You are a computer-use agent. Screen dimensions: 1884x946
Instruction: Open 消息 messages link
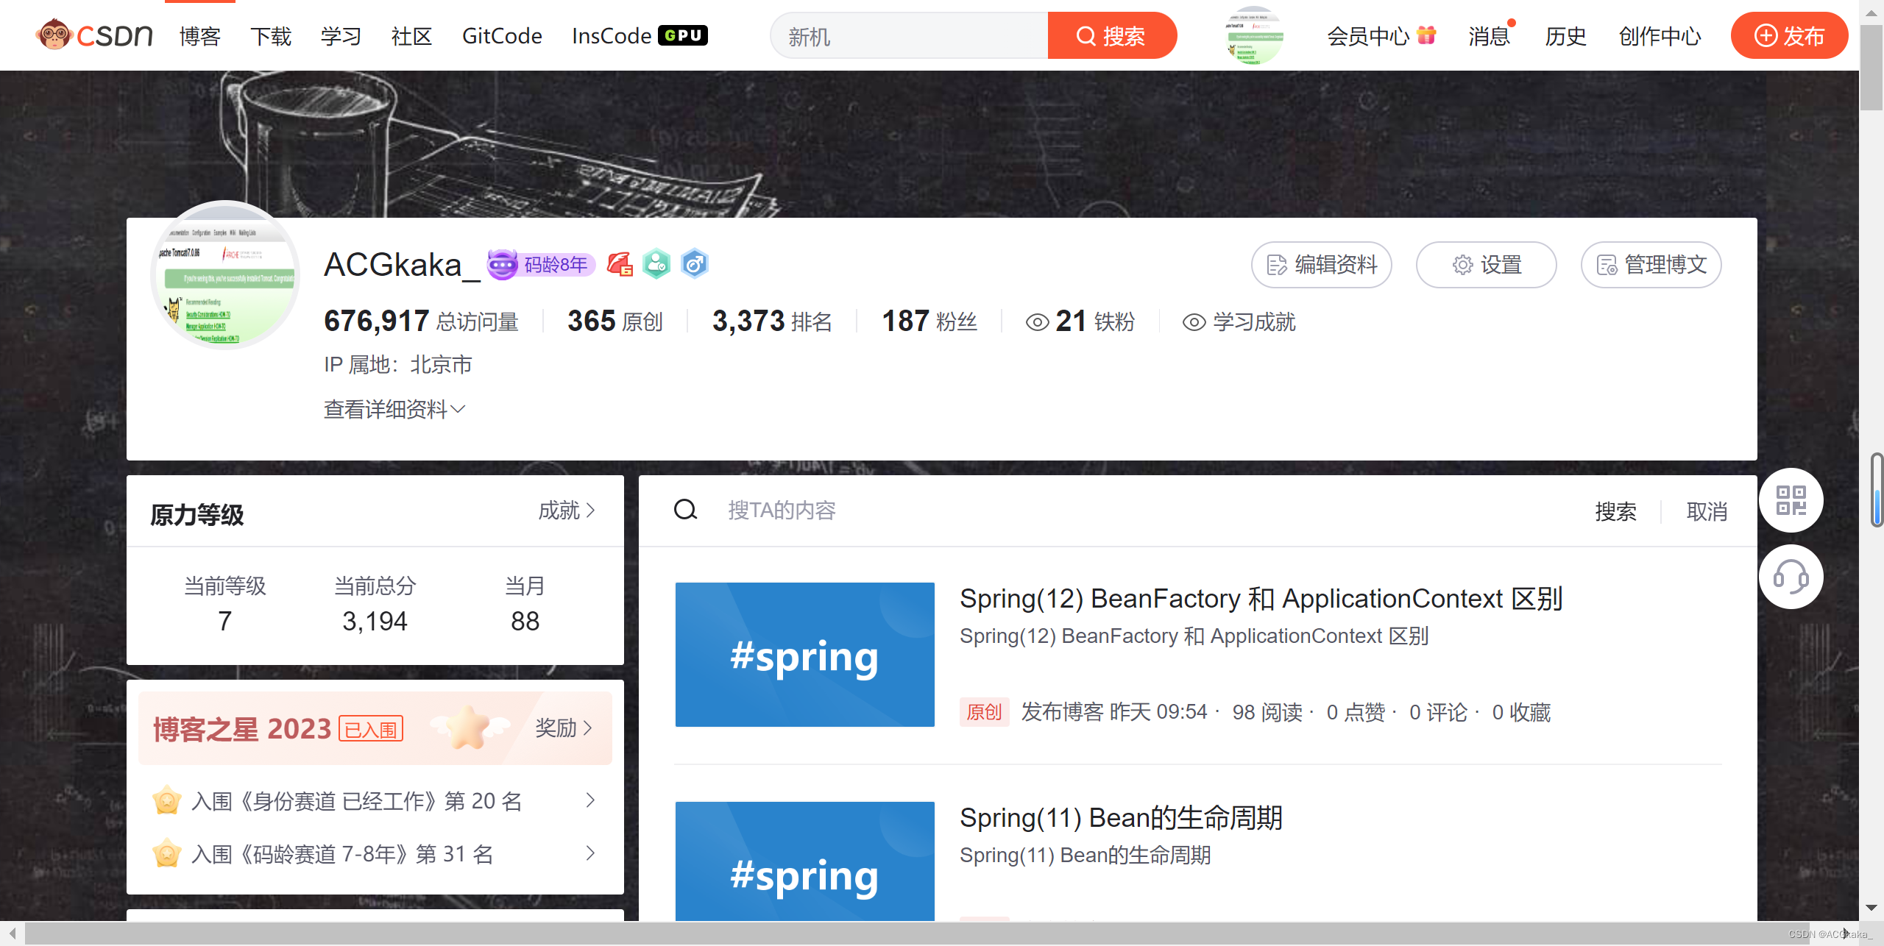(x=1489, y=36)
